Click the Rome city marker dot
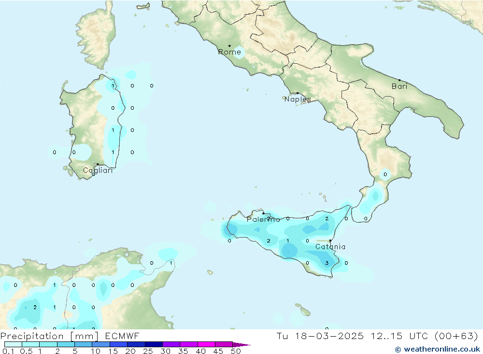483x354 pixels. tap(229, 46)
